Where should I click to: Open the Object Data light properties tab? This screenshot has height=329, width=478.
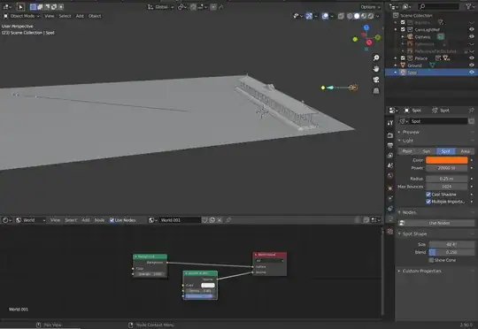[390, 218]
